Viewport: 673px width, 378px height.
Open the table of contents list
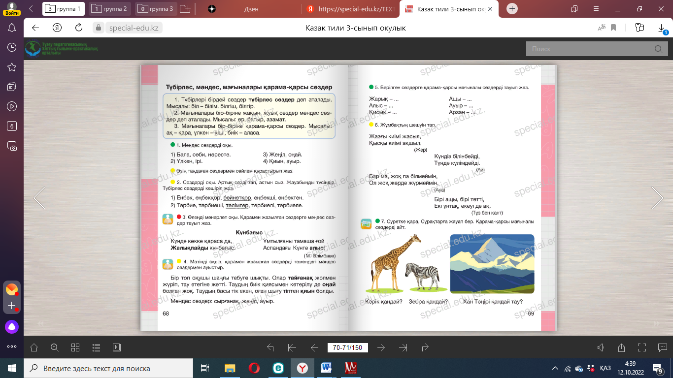(x=96, y=347)
